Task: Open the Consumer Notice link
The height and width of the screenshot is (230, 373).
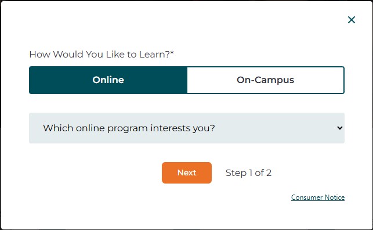Action: click(x=318, y=197)
